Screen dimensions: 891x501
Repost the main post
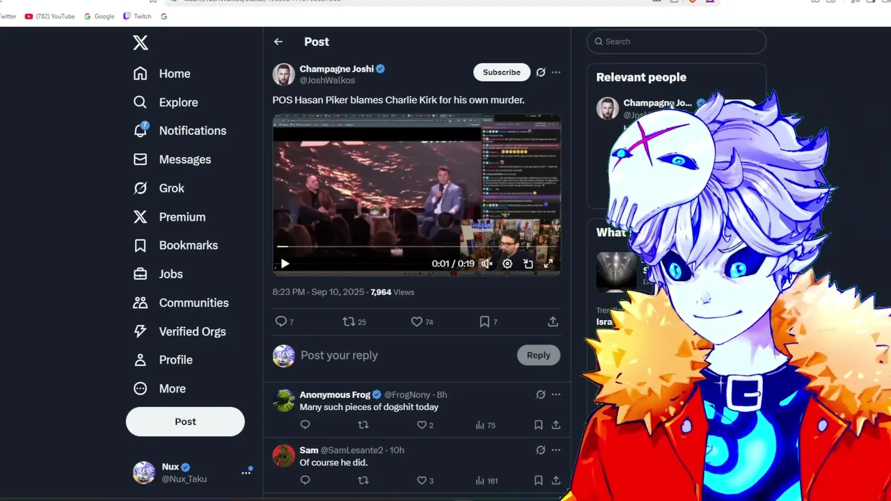[354, 321]
